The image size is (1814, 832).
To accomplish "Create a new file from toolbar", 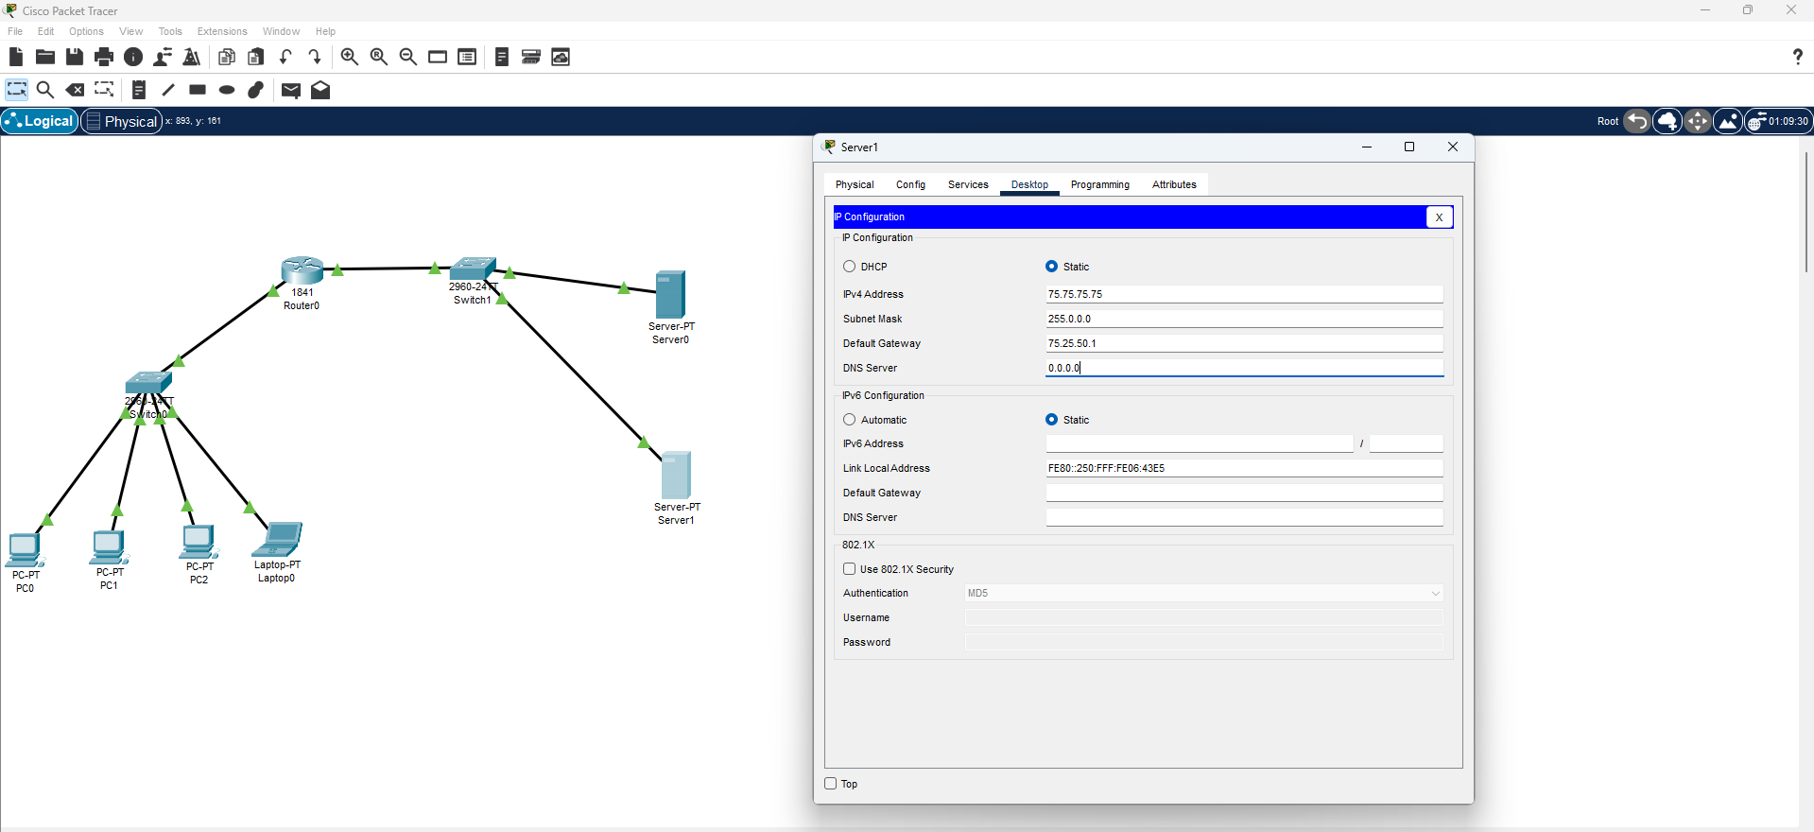I will [x=15, y=57].
